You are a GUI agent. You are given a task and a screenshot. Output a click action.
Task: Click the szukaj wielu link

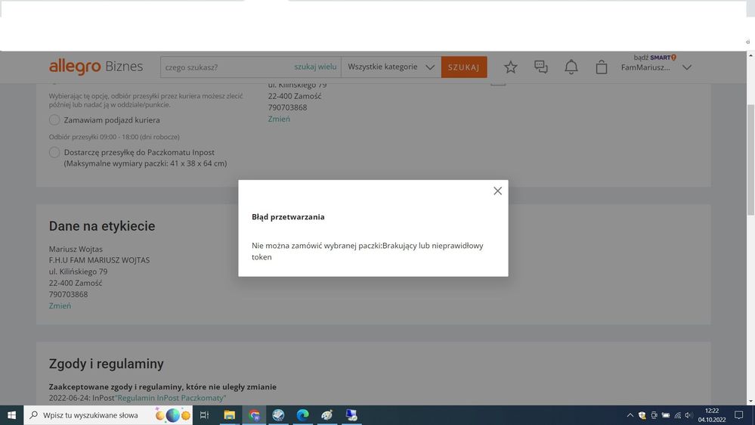point(315,67)
